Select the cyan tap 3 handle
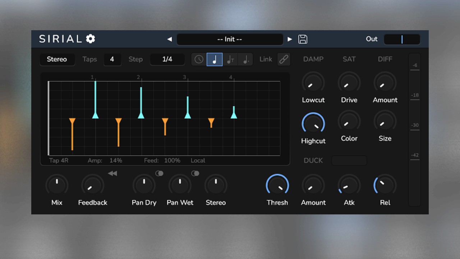460x259 pixels. pyautogui.click(x=188, y=115)
